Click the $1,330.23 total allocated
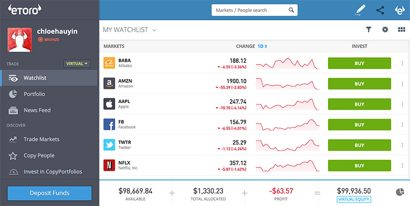The height and width of the screenshot is (206, 410). point(208,191)
